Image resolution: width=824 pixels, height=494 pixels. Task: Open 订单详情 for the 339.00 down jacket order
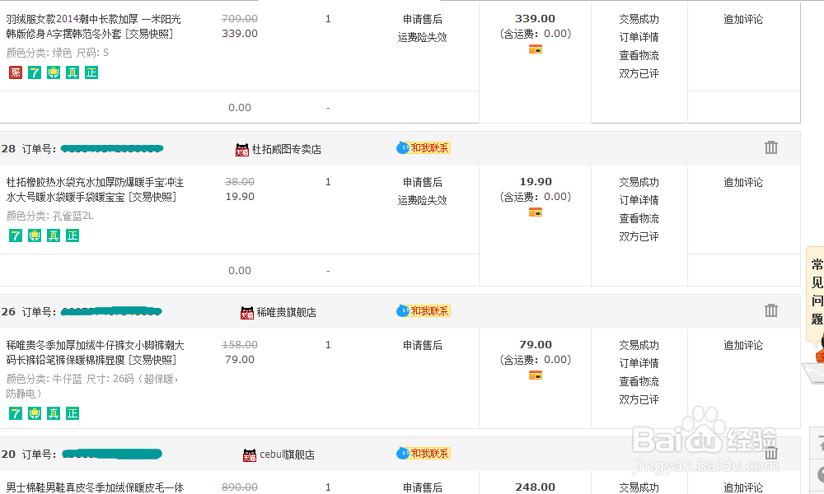click(639, 37)
